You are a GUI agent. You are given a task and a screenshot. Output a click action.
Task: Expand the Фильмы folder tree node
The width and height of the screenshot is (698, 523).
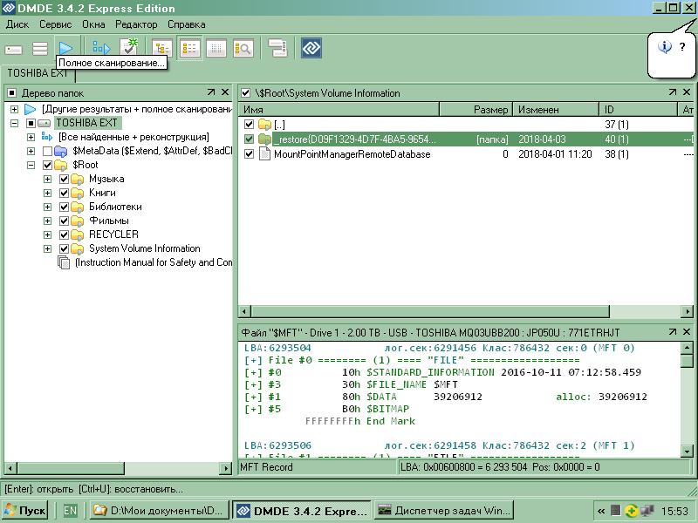click(47, 221)
